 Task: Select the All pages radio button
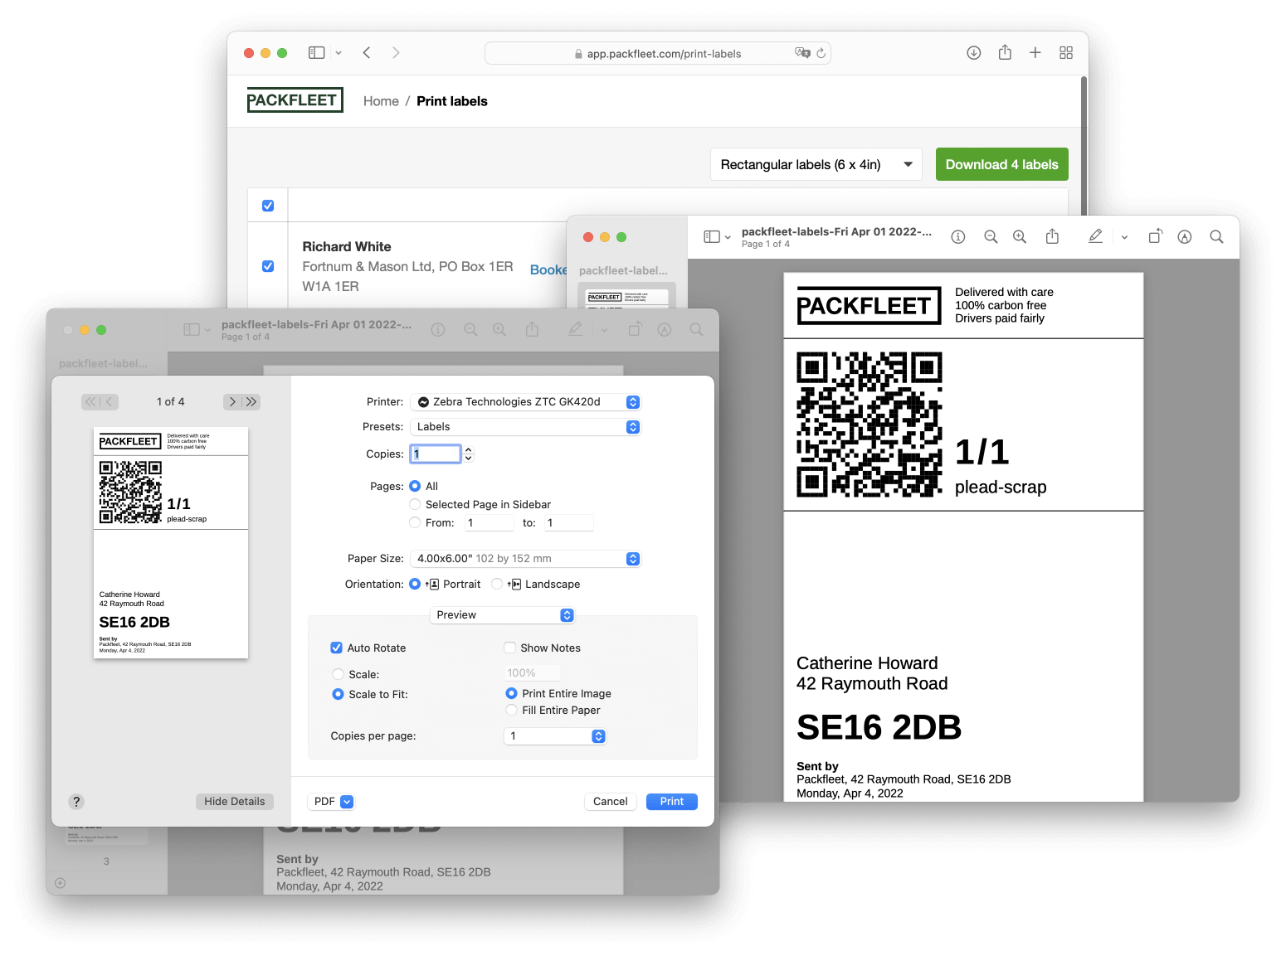[x=415, y=487]
